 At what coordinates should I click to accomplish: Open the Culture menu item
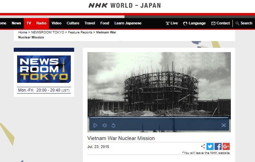(73, 23)
